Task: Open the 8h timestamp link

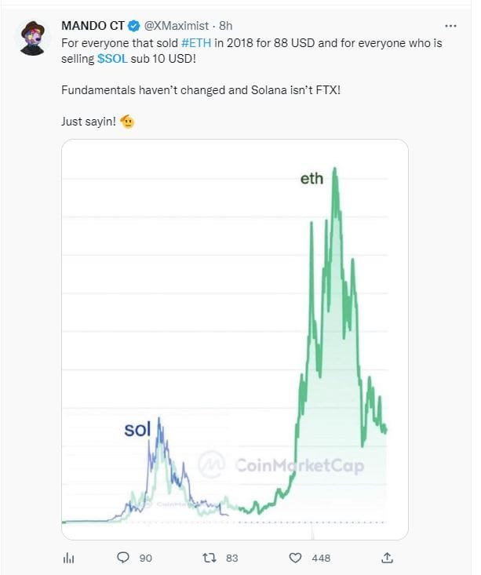Action: point(225,26)
